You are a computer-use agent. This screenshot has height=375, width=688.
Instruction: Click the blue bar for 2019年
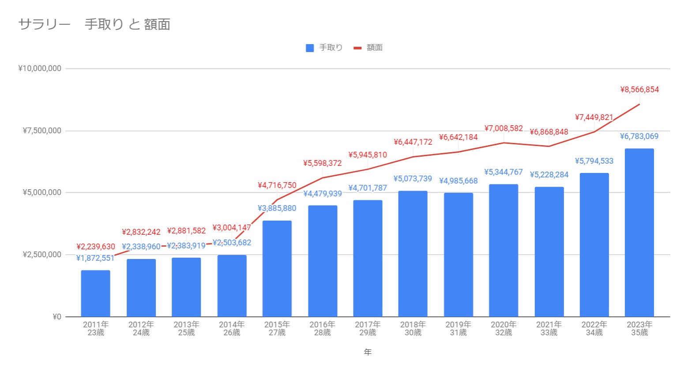[x=459, y=255]
